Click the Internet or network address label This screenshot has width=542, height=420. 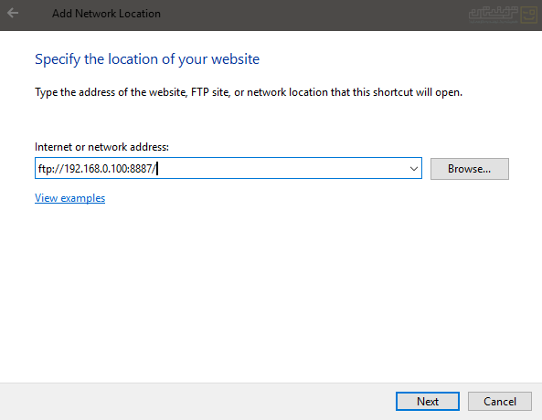click(101, 147)
